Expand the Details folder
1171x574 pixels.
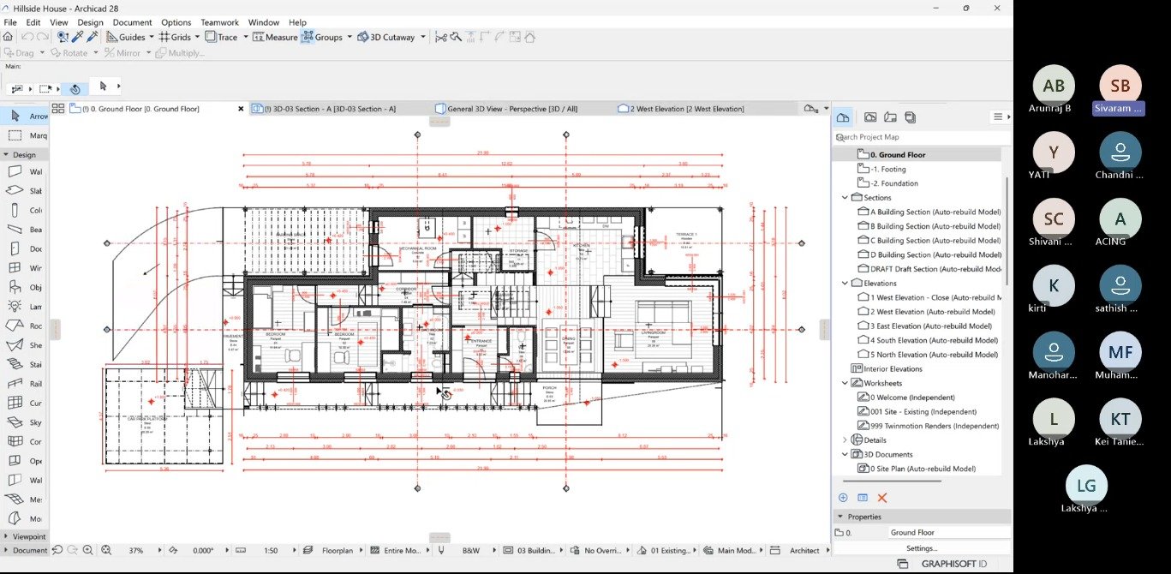pyautogui.click(x=845, y=440)
